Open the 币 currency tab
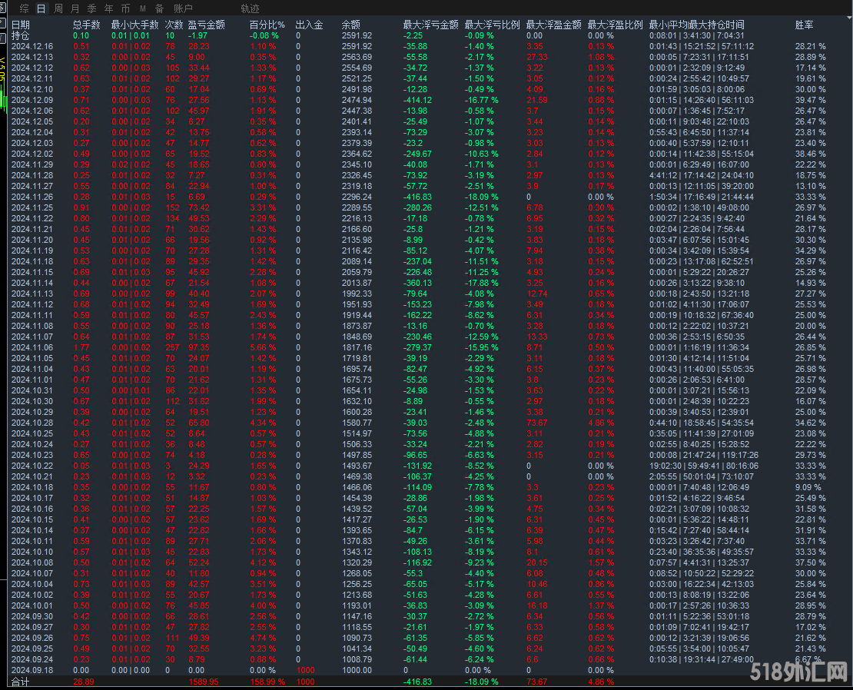853x690 pixels. [x=125, y=8]
